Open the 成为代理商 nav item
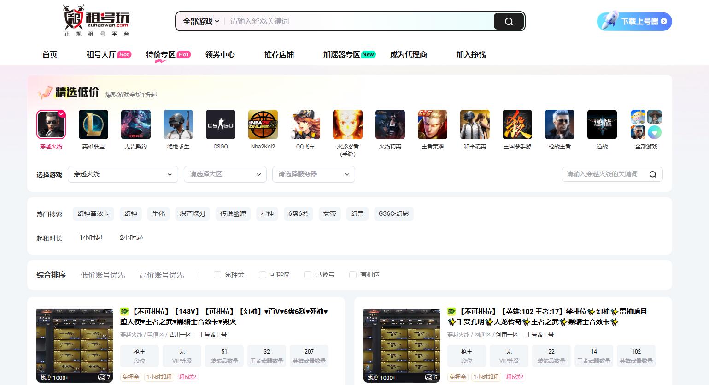The image size is (709, 385). pyautogui.click(x=409, y=54)
